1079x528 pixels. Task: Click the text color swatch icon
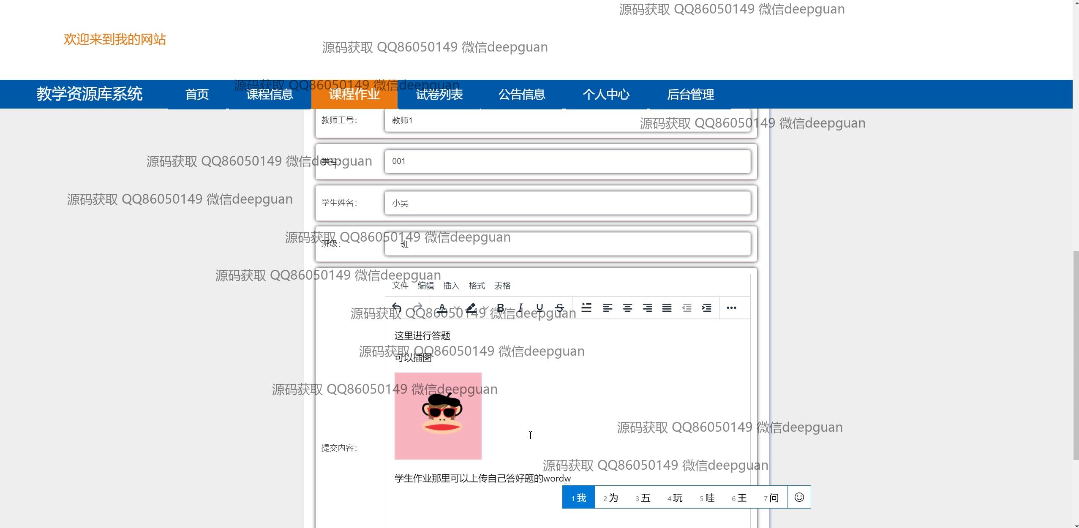(x=442, y=308)
